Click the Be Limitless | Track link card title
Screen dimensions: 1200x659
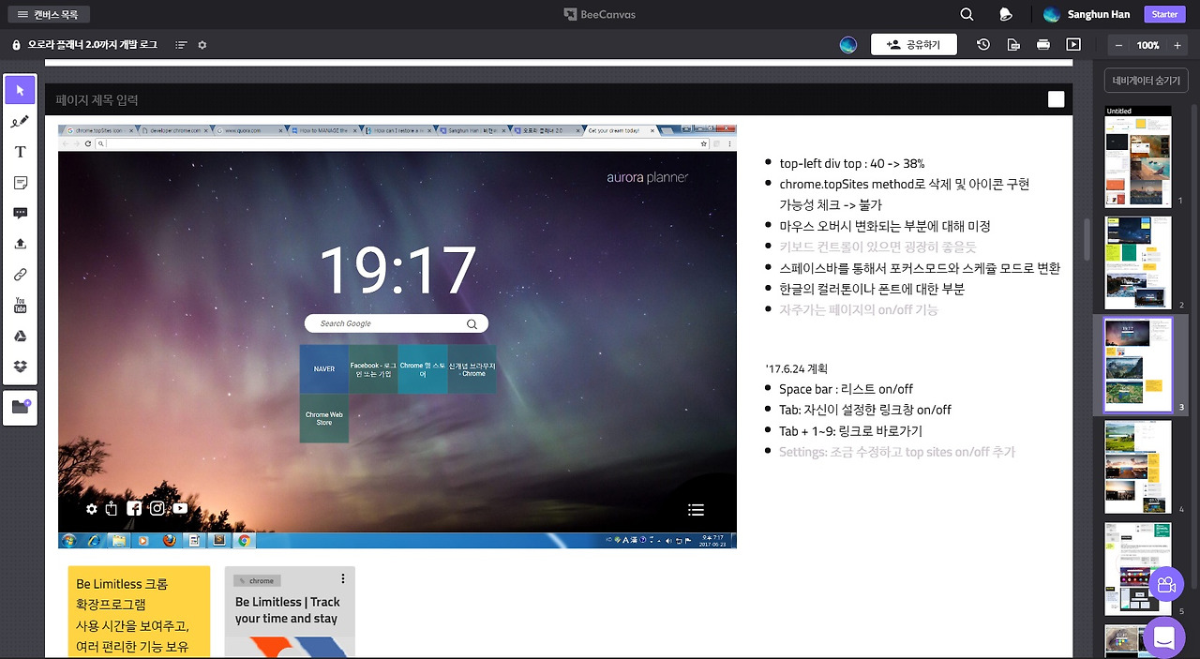coord(287,610)
